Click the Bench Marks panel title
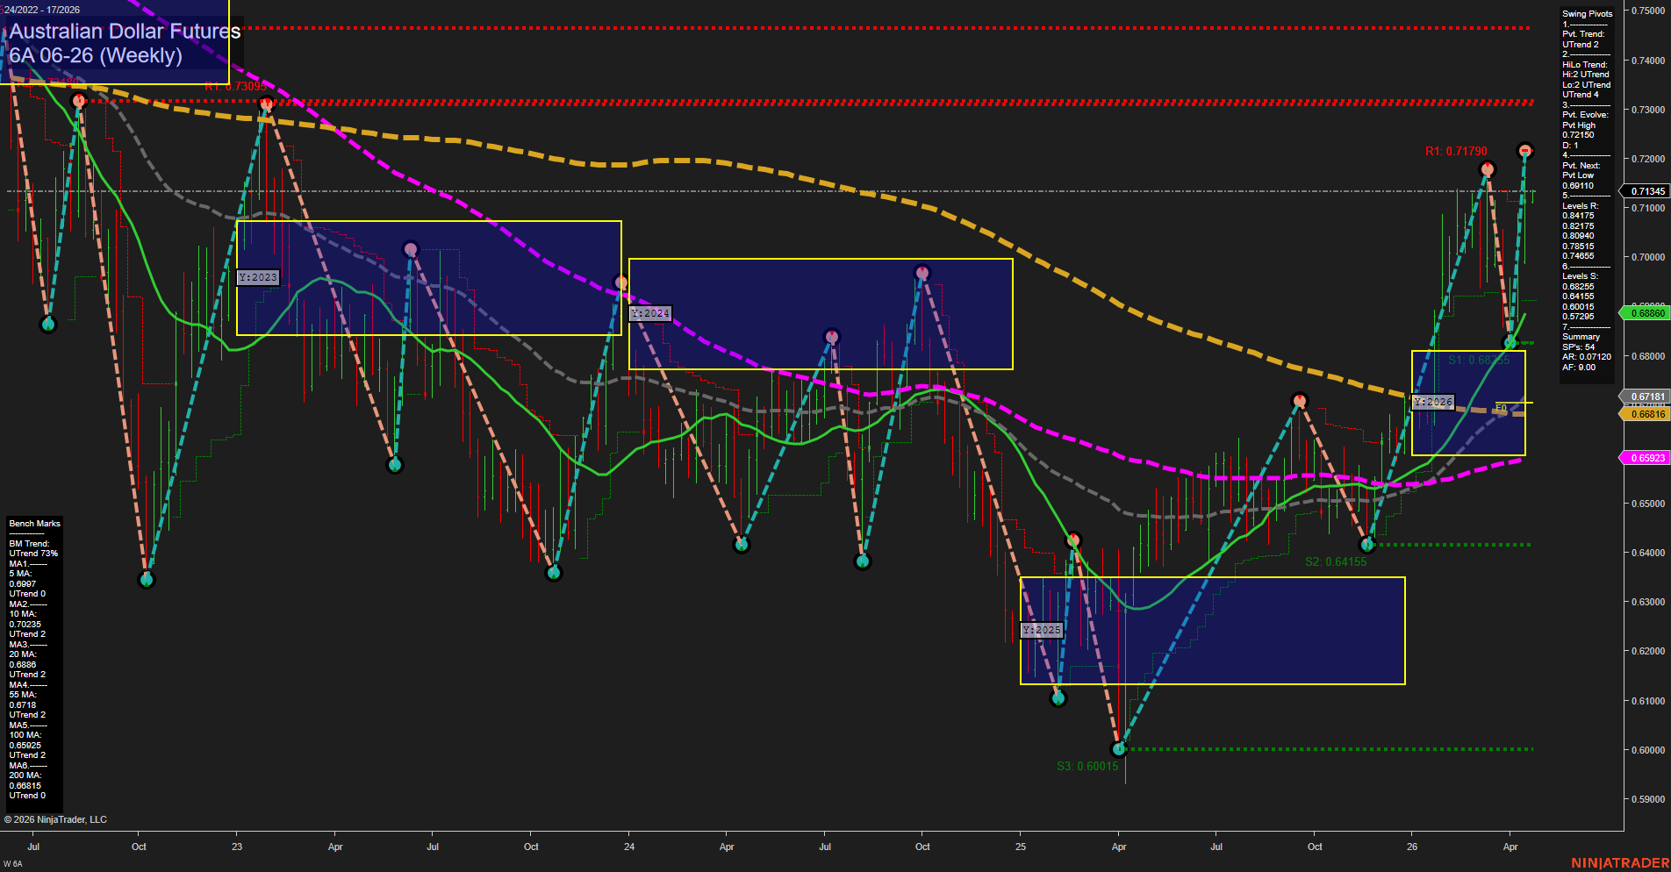 [33, 523]
